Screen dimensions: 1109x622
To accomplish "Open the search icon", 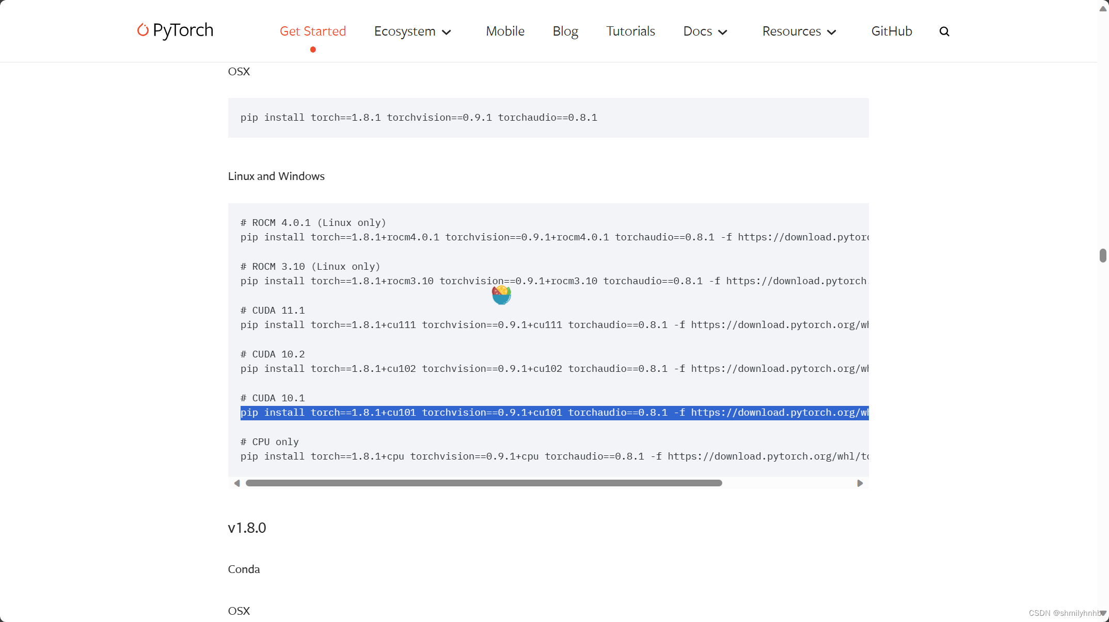I will pos(944,30).
